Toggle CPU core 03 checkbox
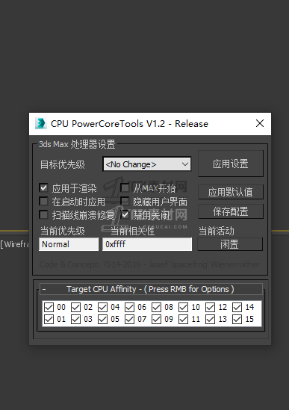Screen dimensions: 289x410 click(76, 320)
